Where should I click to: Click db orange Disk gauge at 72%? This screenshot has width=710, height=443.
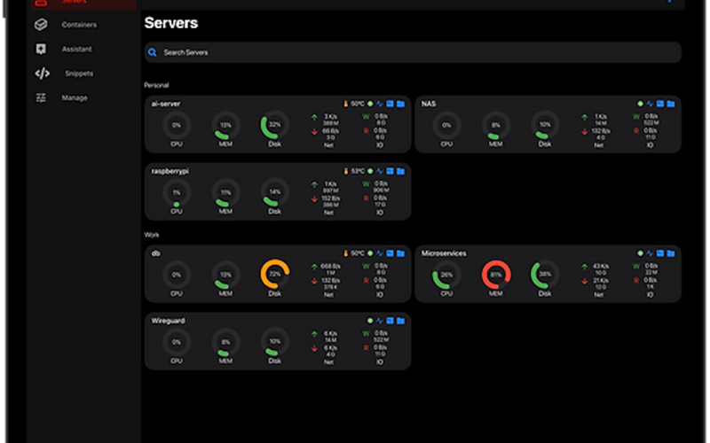[x=275, y=275]
